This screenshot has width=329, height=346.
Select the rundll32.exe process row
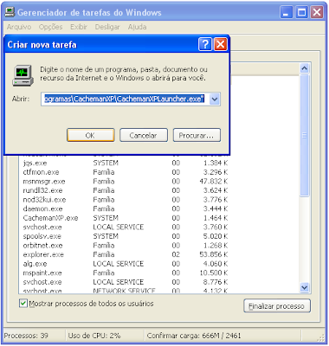(126, 190)
